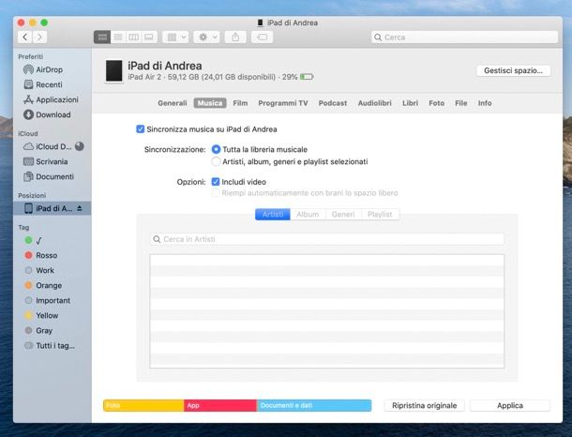The height and width of the screenshot is (437, 572).
Task: Open Applicazioni in the sidebar
Action: (51, 99)
